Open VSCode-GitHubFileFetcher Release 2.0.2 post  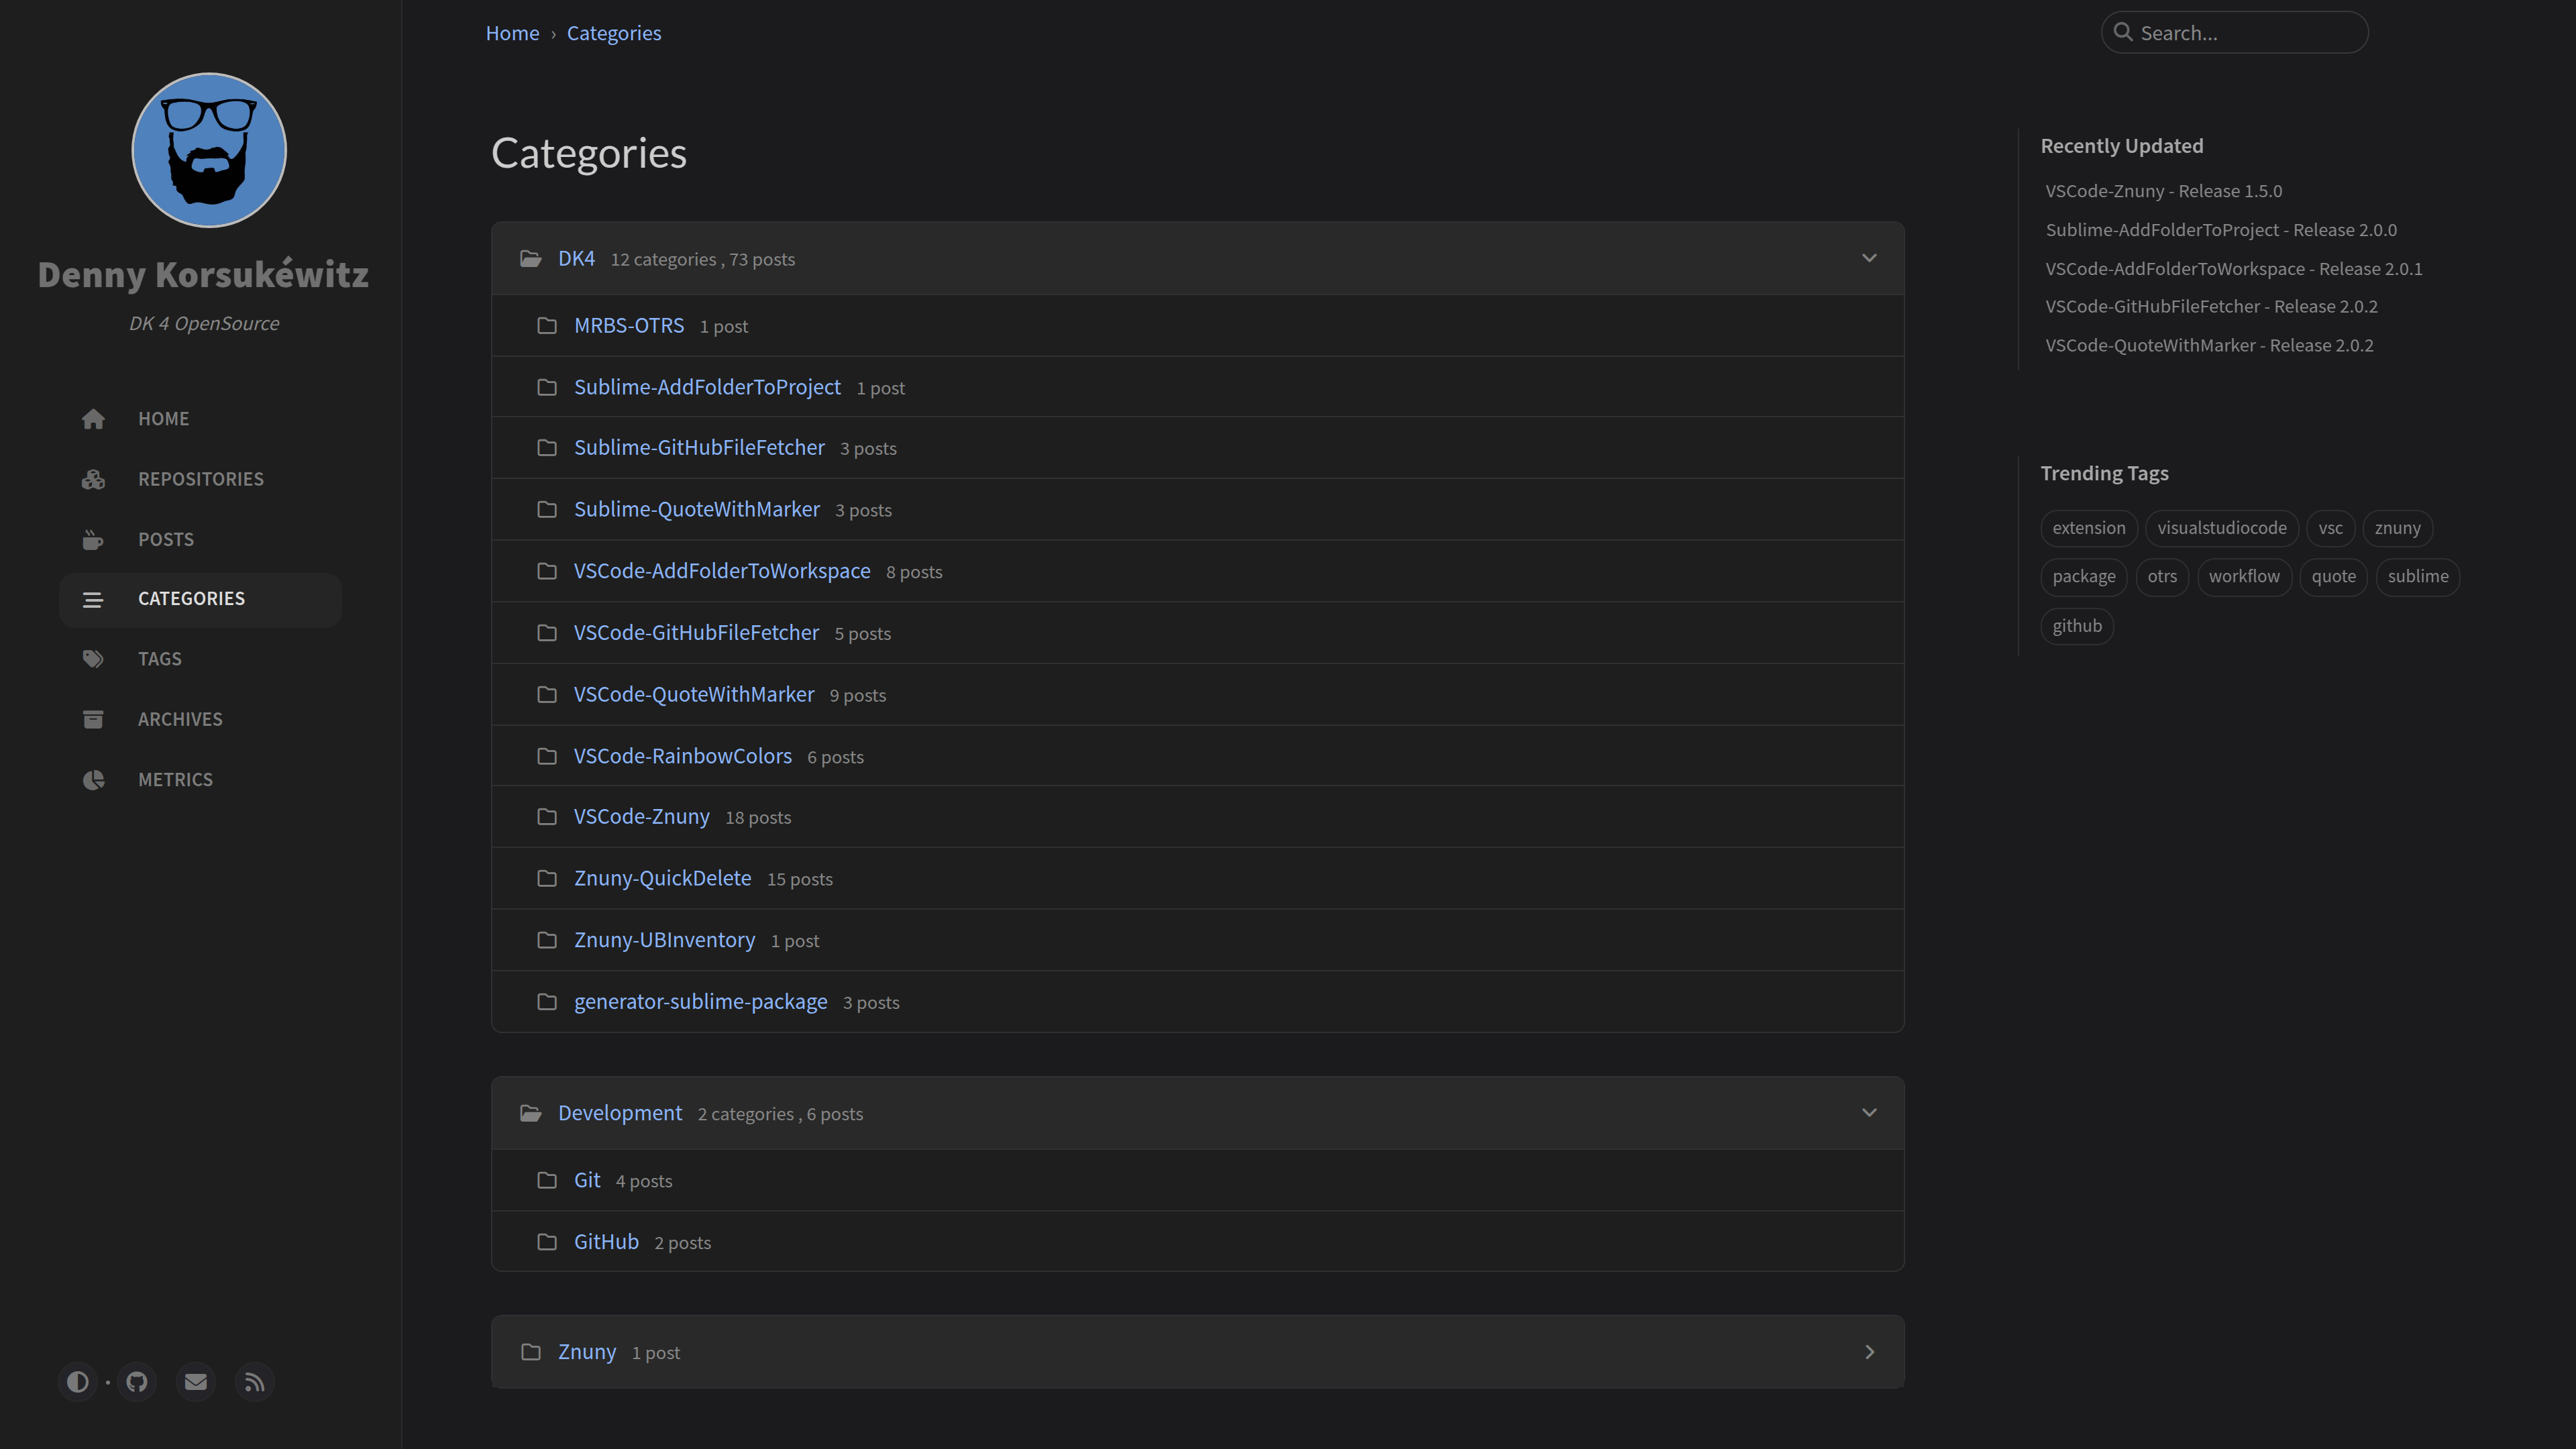click(x=2211, y=307)
